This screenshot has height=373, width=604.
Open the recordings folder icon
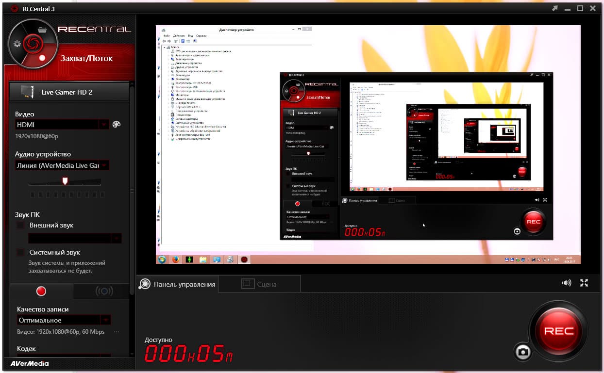[x=42, y=29]
